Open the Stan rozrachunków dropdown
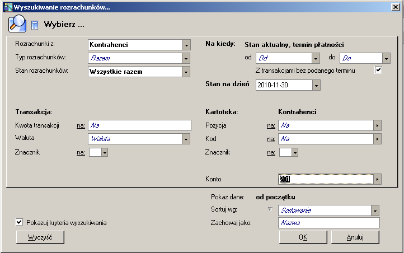This screenshot has width=404, height=253. [x=186, y=72]
